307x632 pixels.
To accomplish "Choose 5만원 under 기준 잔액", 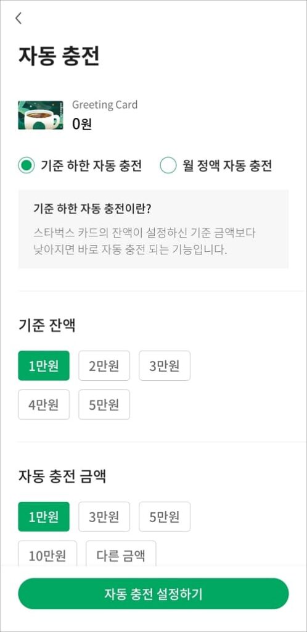I will (104, 404).
